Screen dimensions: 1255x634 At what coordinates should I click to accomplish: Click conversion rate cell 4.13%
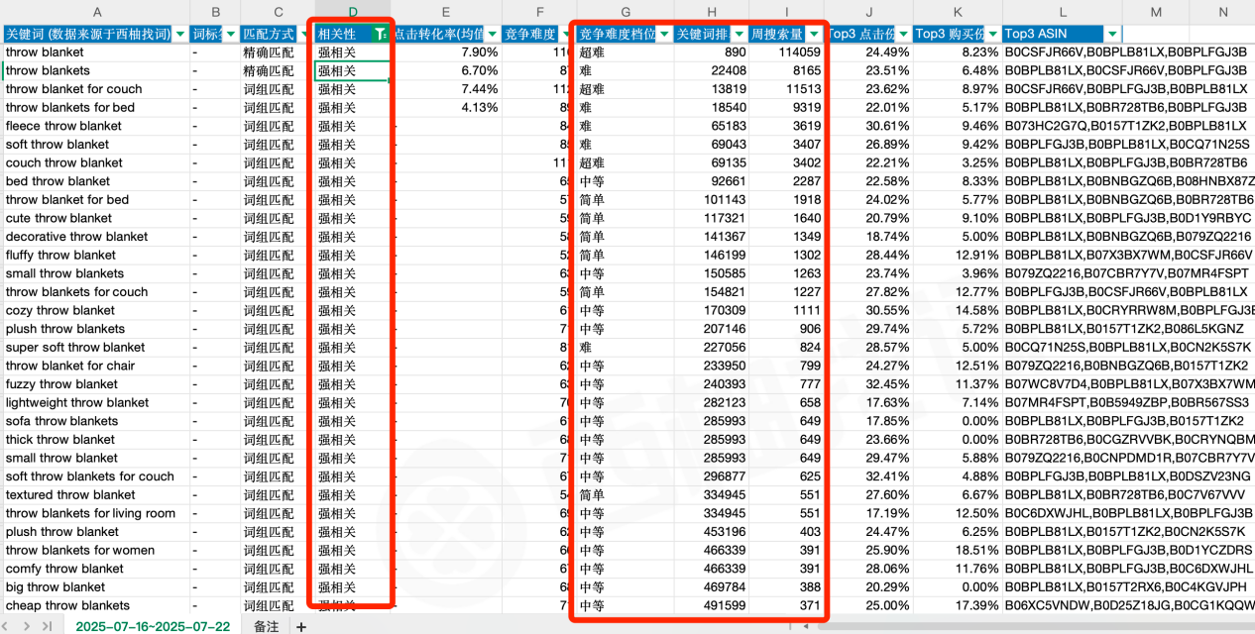[446, 107]
